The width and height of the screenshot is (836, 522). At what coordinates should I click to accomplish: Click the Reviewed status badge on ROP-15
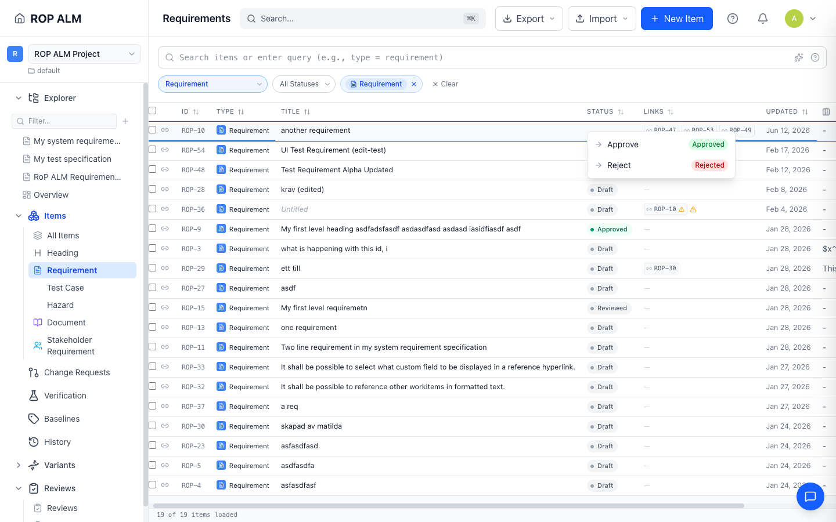click(609, 308)
